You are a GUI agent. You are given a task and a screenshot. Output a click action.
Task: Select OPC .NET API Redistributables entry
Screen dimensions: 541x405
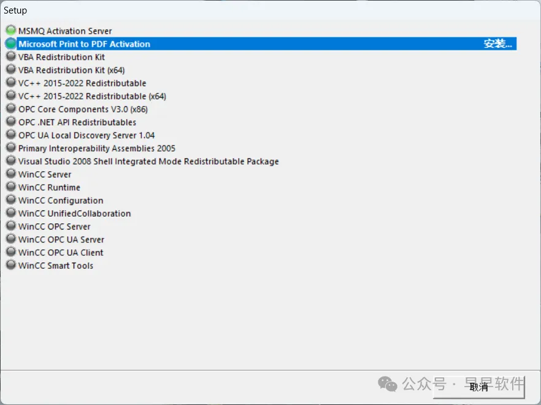(77, 122)
